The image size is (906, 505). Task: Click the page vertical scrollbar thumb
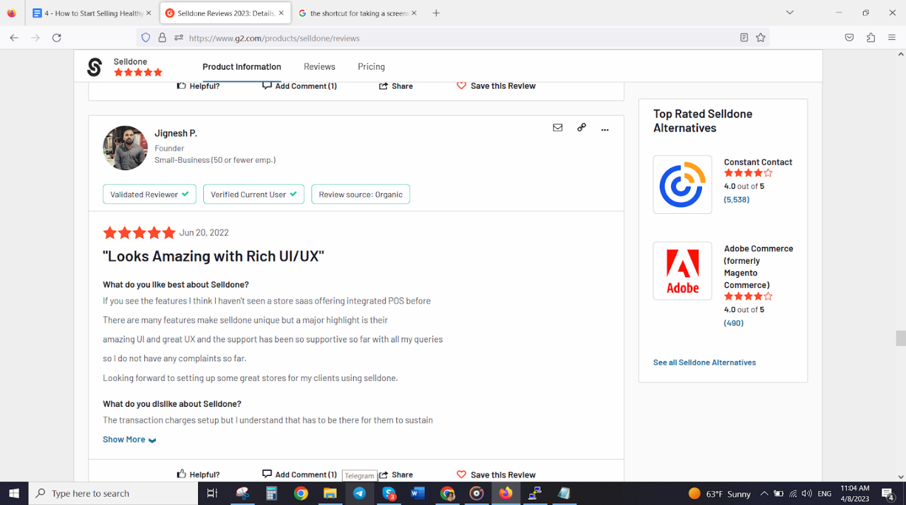(900, 338)
